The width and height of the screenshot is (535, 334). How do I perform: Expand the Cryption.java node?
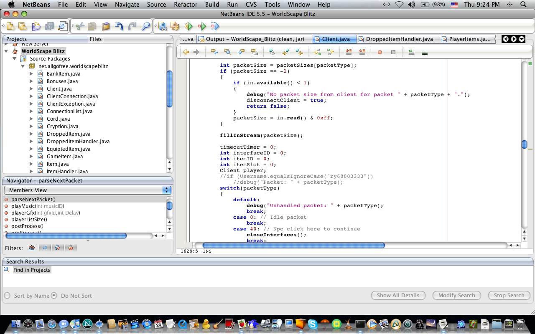pyautogui.click(x=31, y=126)
